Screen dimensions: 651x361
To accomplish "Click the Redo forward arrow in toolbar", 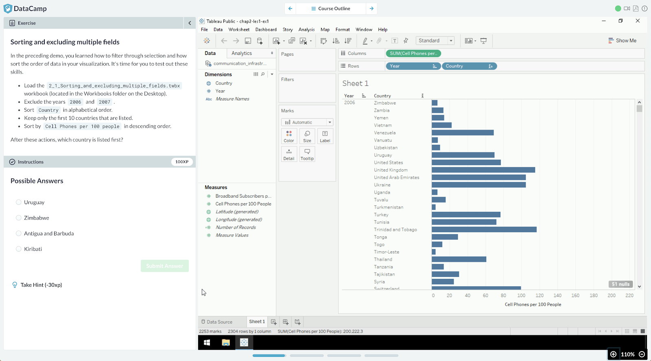I will click(236, 41).
